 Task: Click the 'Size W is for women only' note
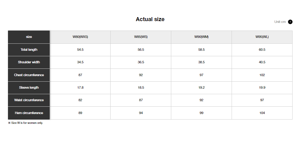pos(25,123)
